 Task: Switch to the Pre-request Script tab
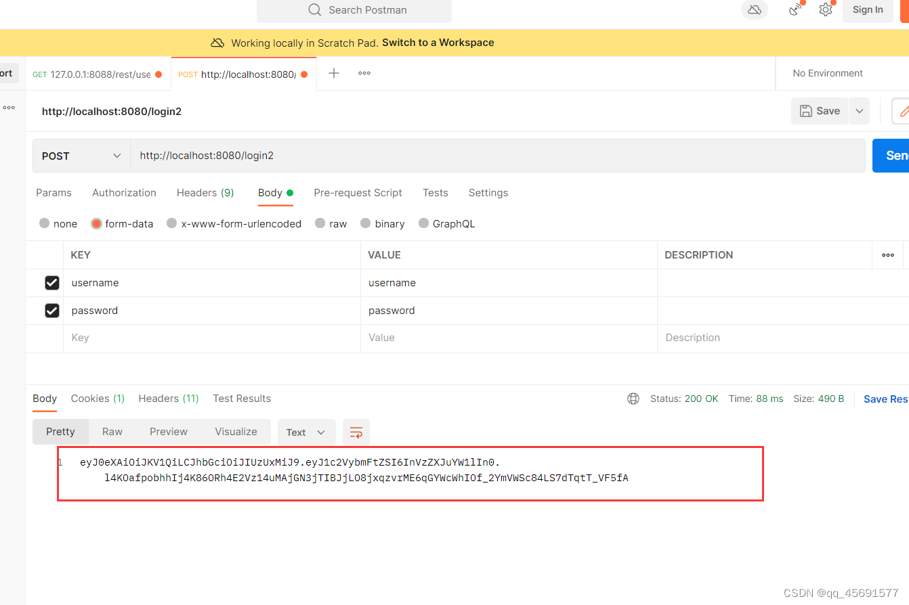358,193
